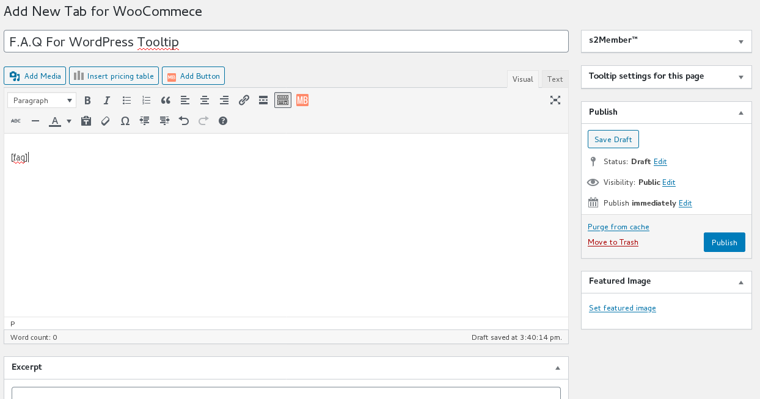Undo the last editor action
Screen dimensions: 760x399
point(184,120)
